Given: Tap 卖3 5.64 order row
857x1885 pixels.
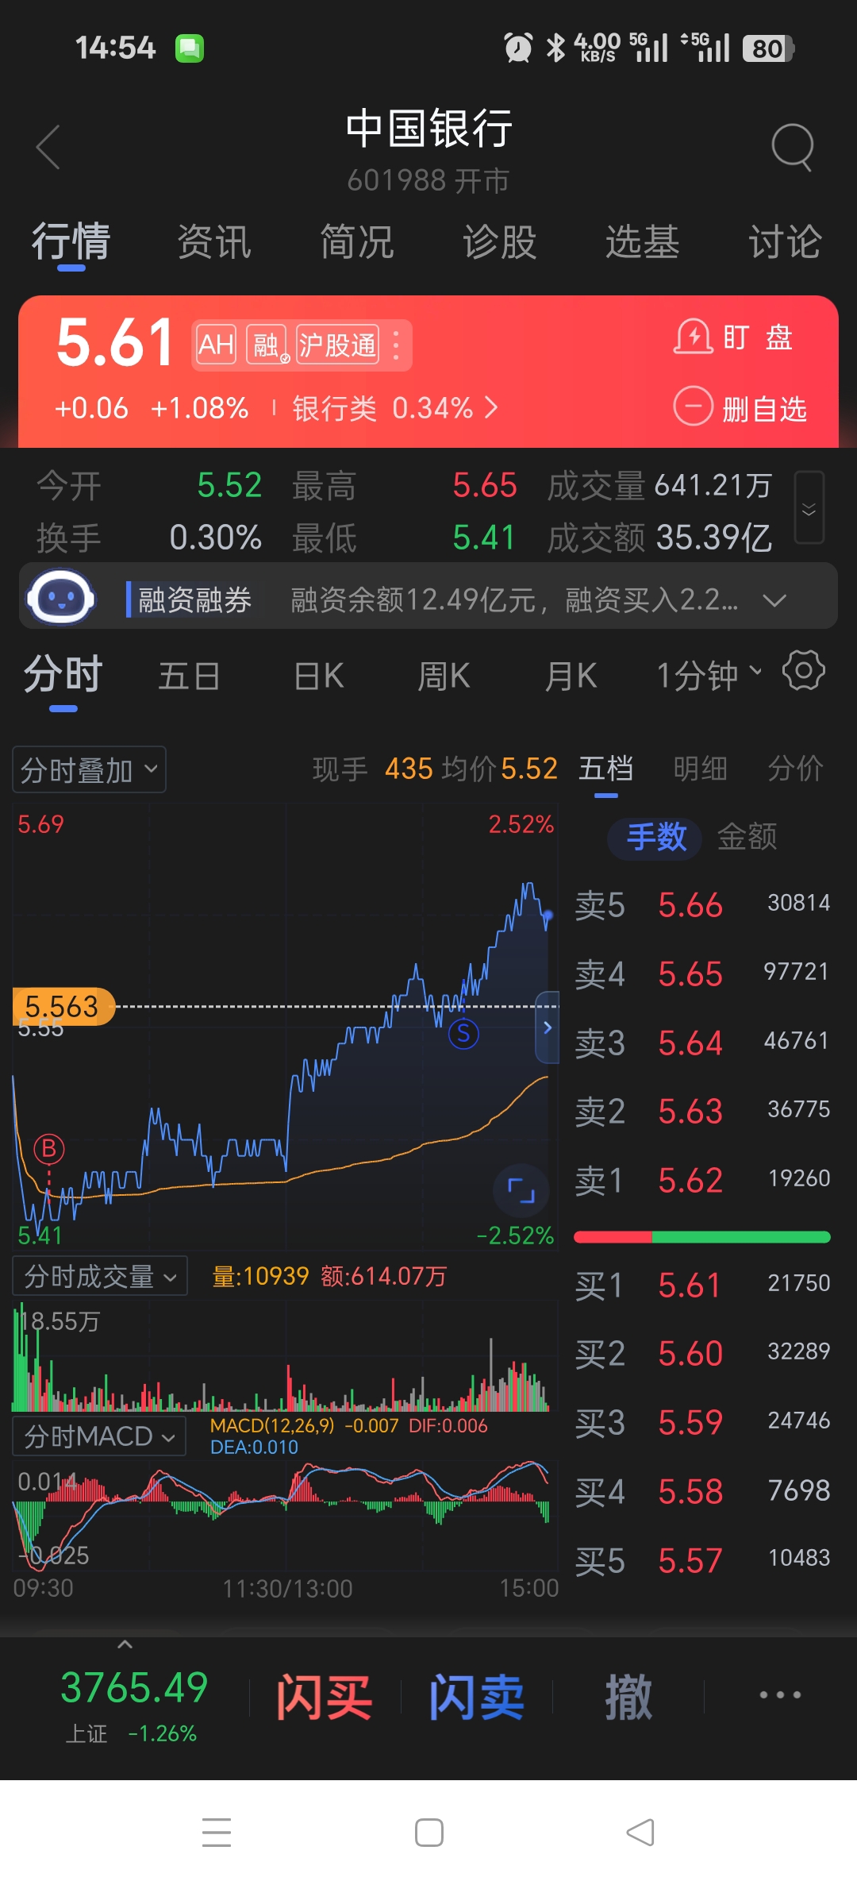Looking at the screenshot, I should point(702,1043).
